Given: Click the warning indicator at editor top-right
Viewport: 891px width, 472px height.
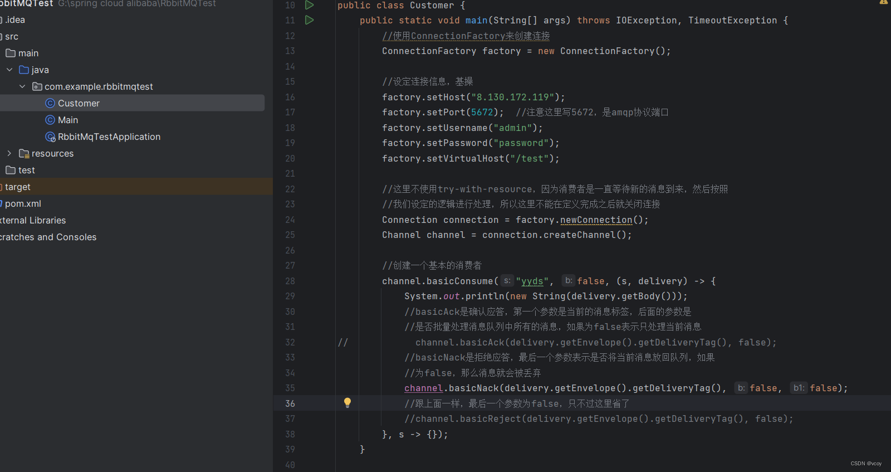Looking at the screenshot, I should pyautogui.click(x=883, y=2).
